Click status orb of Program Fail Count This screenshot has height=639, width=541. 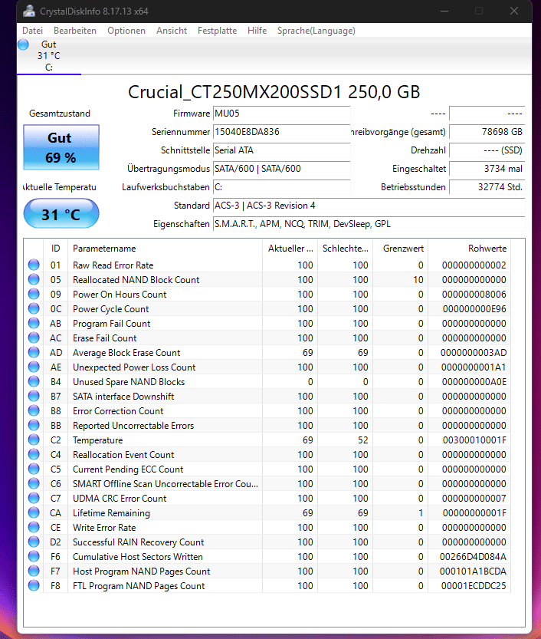click(x=34, y=323)
